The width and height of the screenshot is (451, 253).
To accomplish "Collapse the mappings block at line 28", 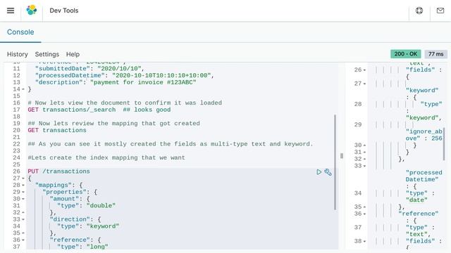I will [23, 186].
